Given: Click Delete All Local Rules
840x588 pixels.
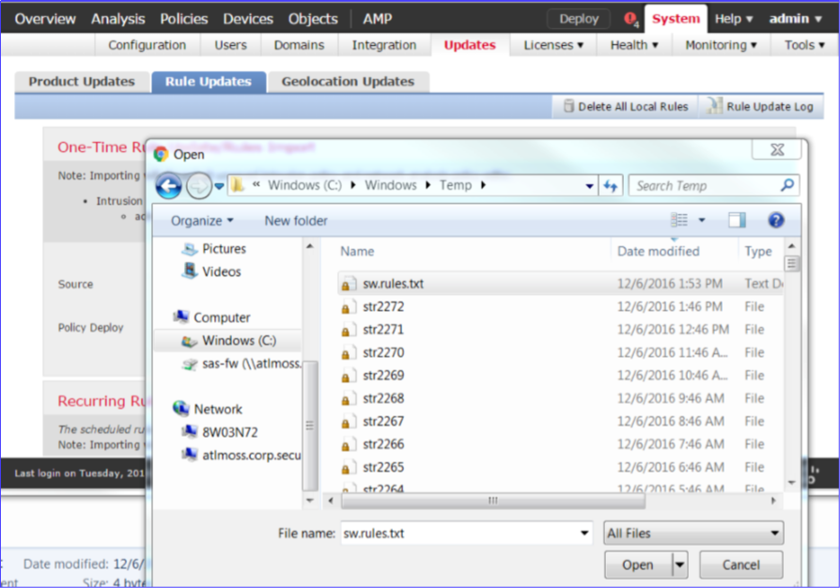Looking at the screenshot, I should click(x=626, y=106).
